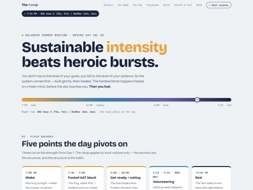Select the Bed anchor card
Image resolution: width=253 pixels, height=190 pixels.
coord(211,178)
